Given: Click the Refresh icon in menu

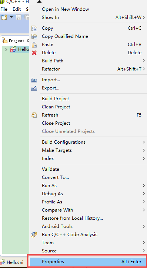Looking at the screenshot, I should point(34,115).
